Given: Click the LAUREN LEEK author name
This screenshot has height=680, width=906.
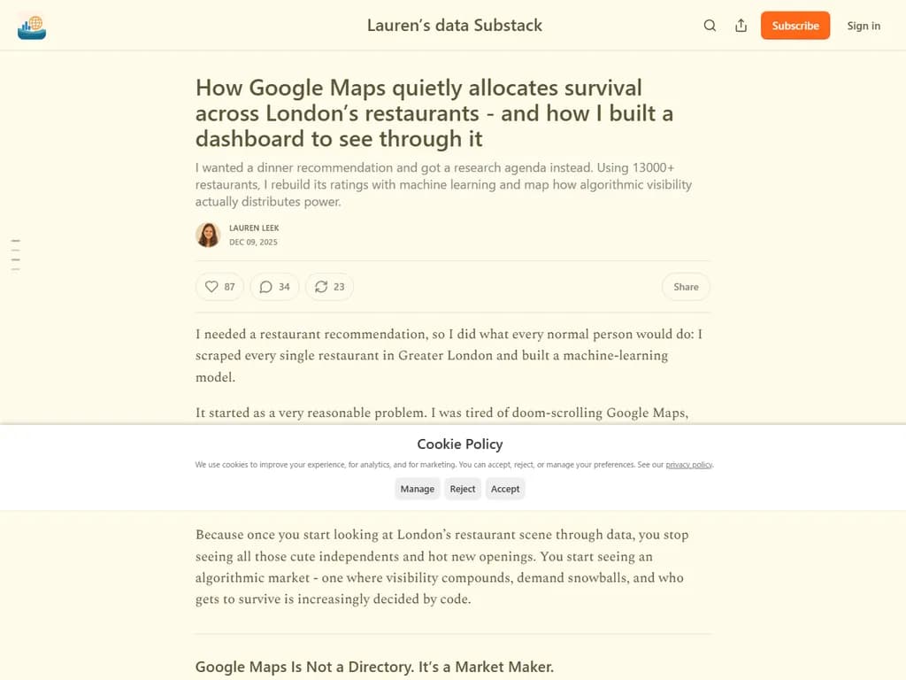Looking at the screenshot, I should (254, 228).
